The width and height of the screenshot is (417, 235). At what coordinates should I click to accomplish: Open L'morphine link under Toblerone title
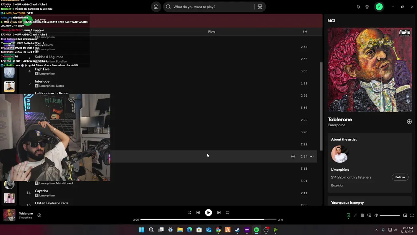coord(337,125)
